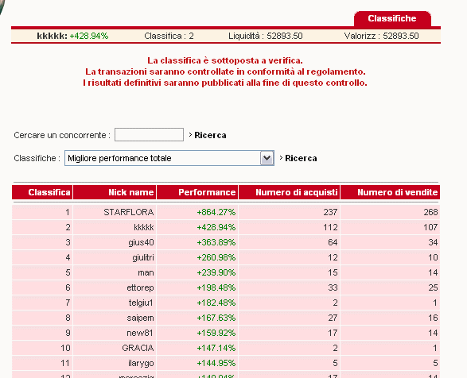
Task: Open the Classifiche tab
Action: [392, 18]
